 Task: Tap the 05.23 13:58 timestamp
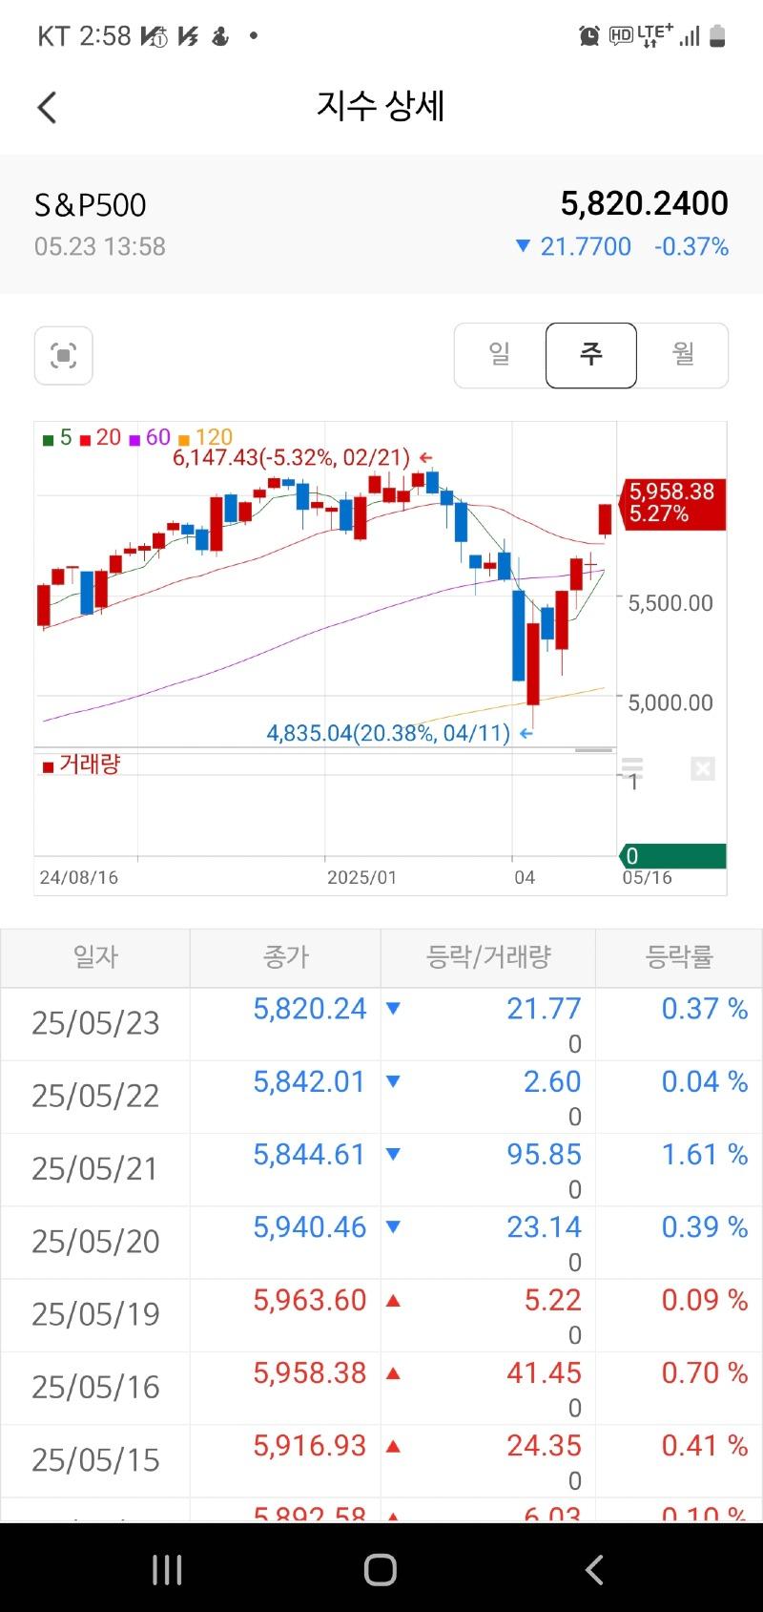(x=100, y=247)
